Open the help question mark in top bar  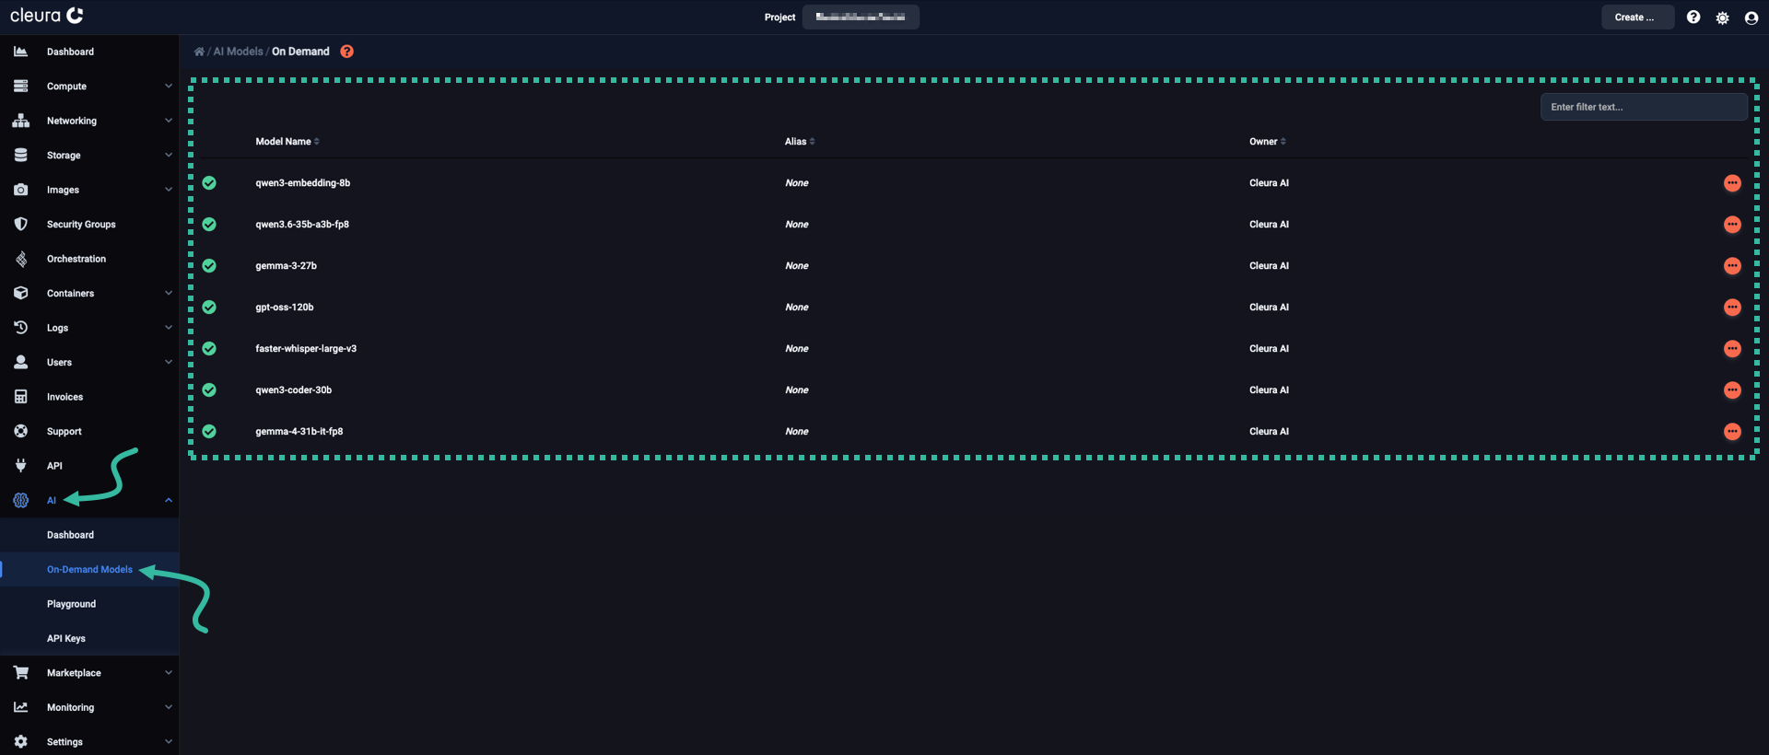[1693, 17]
